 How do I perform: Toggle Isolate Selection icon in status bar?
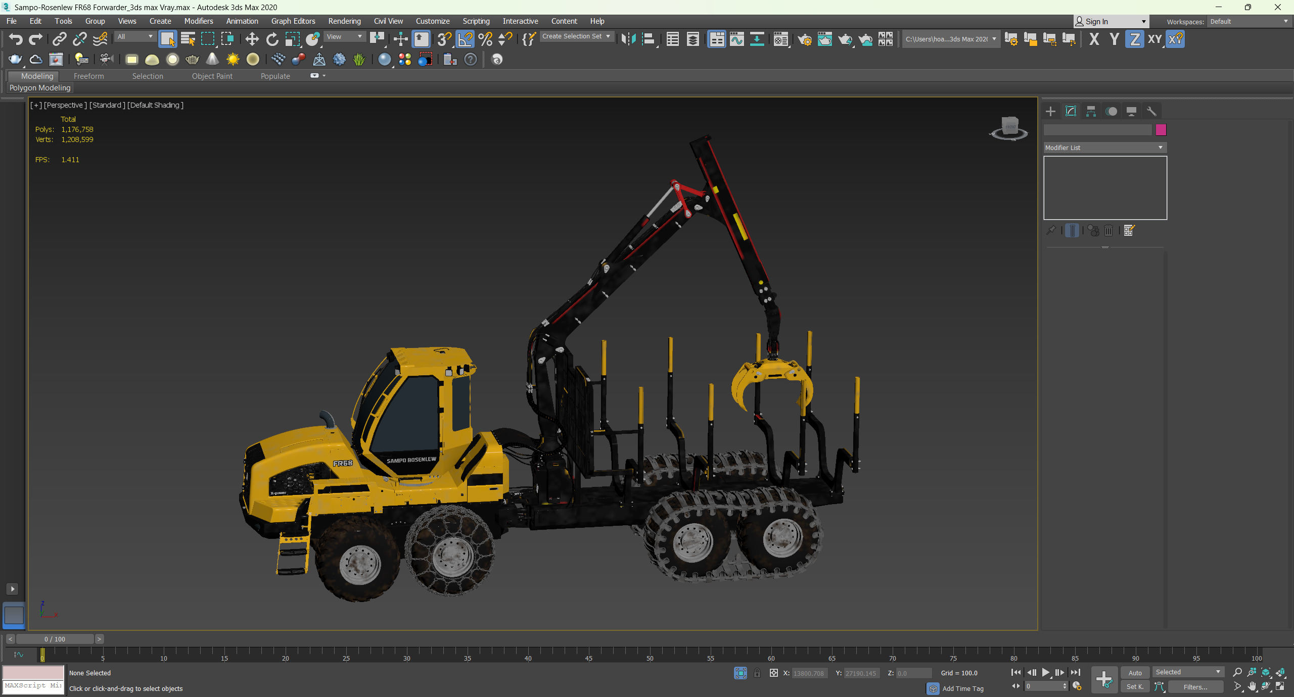coord(741,673)
